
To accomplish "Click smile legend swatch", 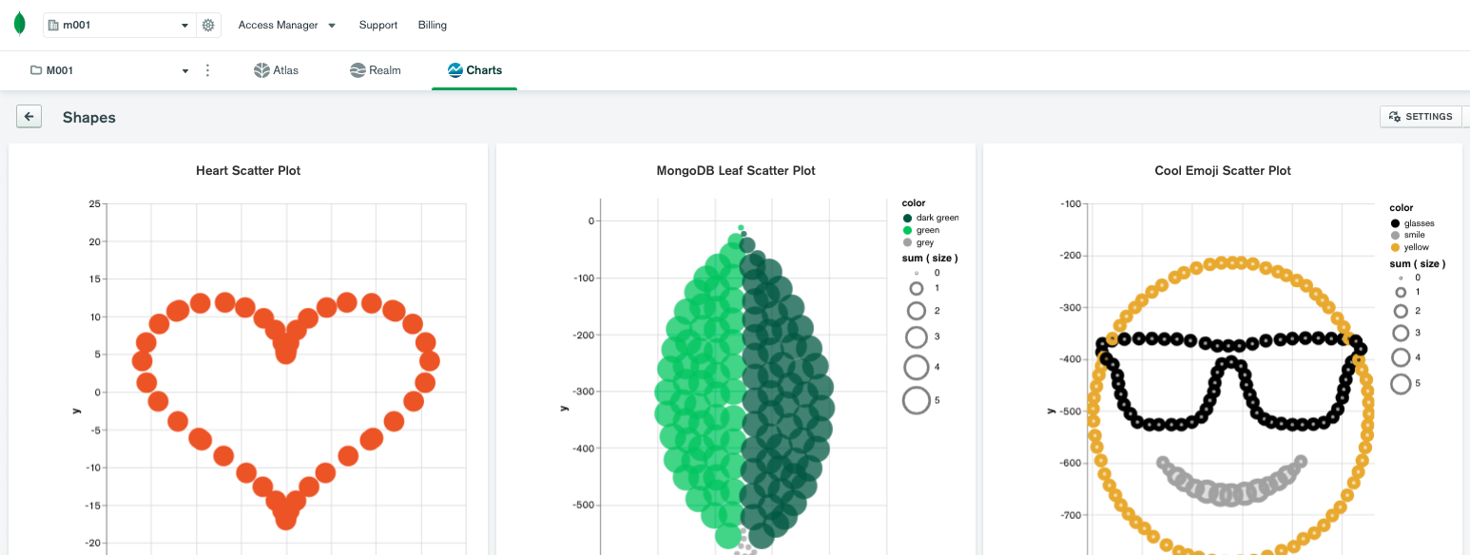I will point(1395,235).
